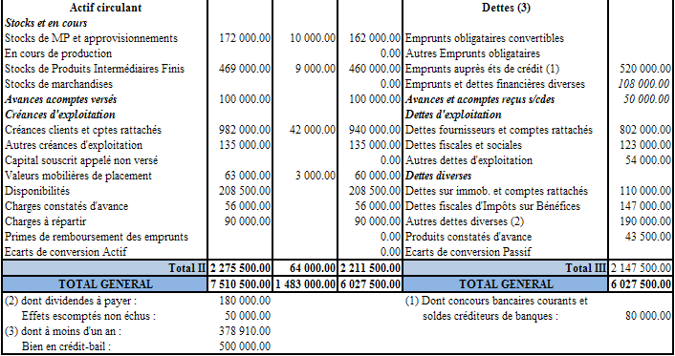Click the Total III 2 147 500.00 cell

641,268
